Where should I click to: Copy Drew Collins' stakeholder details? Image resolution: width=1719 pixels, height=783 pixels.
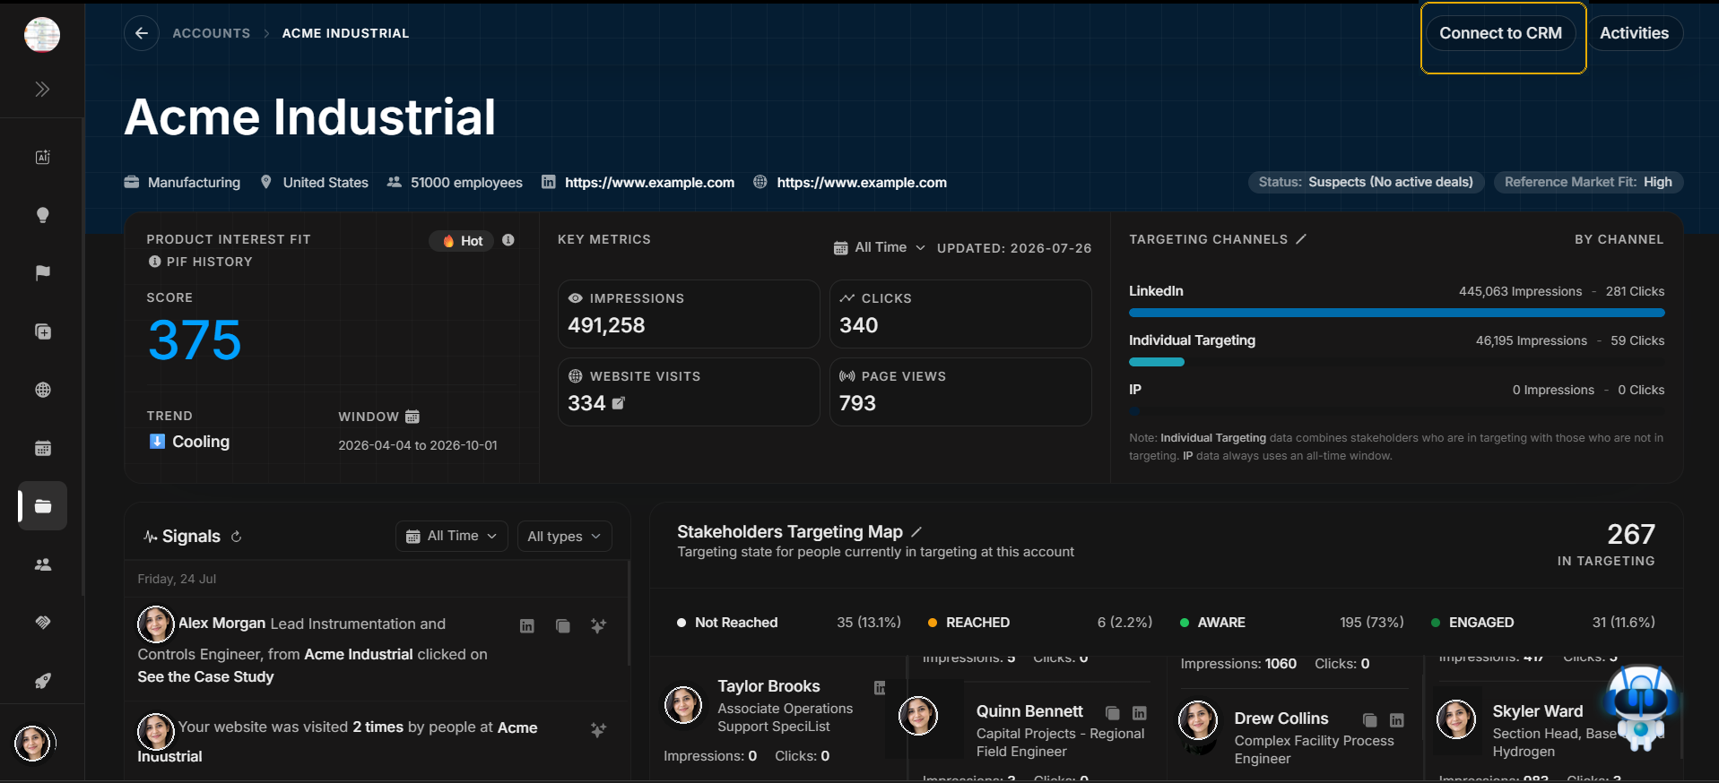(1369, 720)
